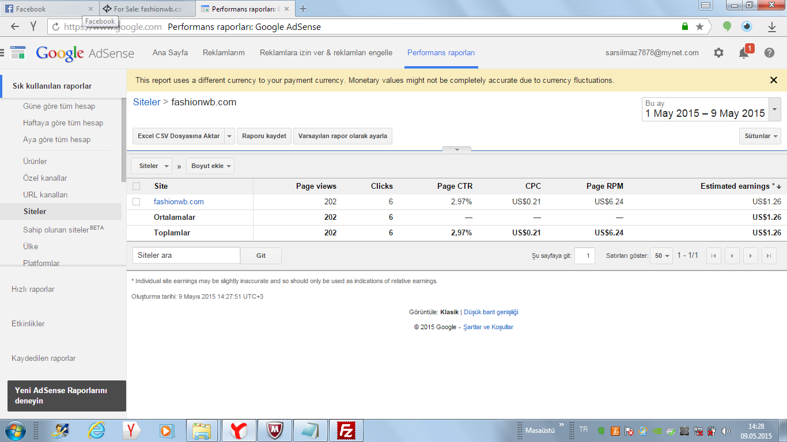The width and height of the screenshot is (787, 442).
Task: Open the notifications bell with badge
Action: point(746,52)
